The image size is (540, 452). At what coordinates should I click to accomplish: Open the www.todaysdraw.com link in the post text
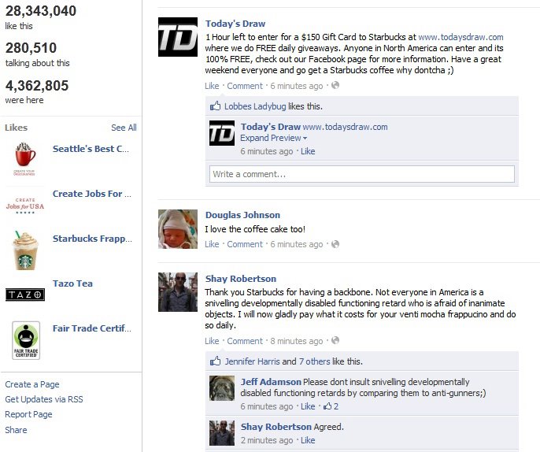pyautogui.click(x=460, y=37)
